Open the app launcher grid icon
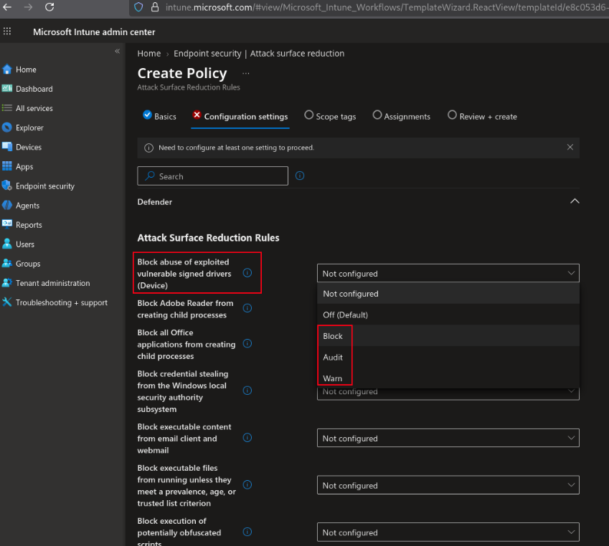Viewport: 609px width, 546px height. [7, 32]
